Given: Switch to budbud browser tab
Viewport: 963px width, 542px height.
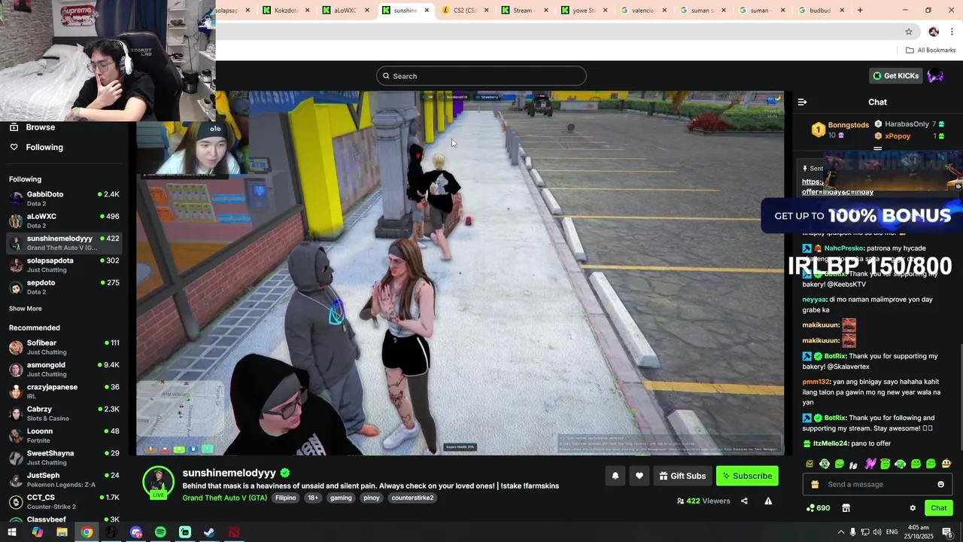Looking at the screenshot, I should pyautogui.click(x=820, y=11).
